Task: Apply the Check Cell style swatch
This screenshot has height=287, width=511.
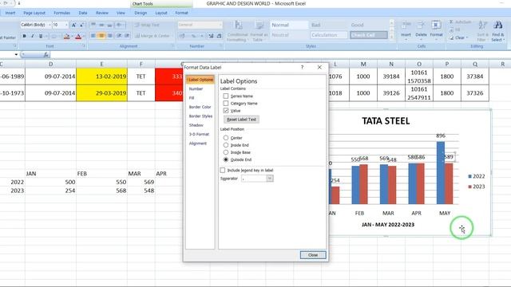Action: [x=369, y=35]
